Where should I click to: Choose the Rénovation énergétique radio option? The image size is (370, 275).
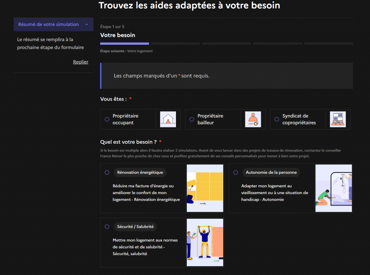tap(107, 173)
